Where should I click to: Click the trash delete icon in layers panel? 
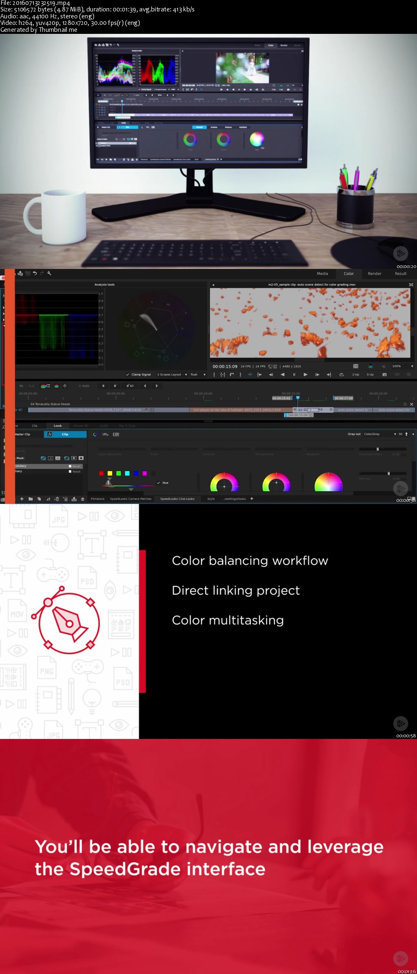pyautogui.click(x=83, y=499)
